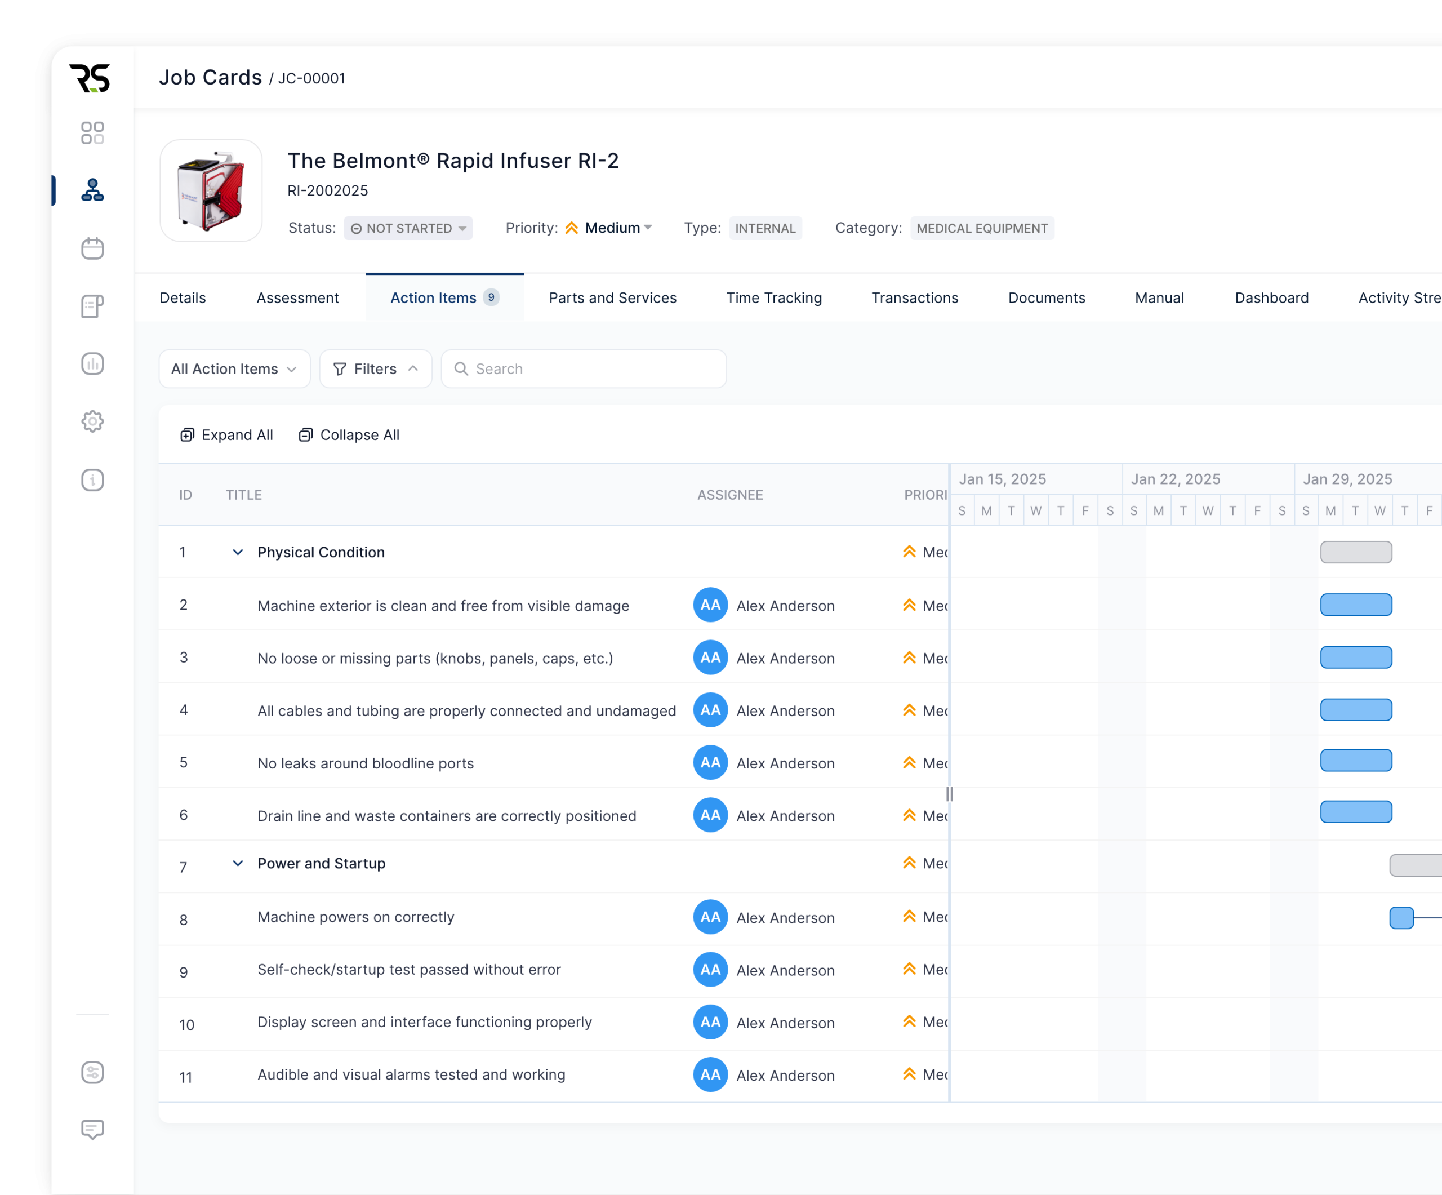Click Alex Anderson avatar in row 11
Screen dimensions: 1442x1195
click(710, 1074)
